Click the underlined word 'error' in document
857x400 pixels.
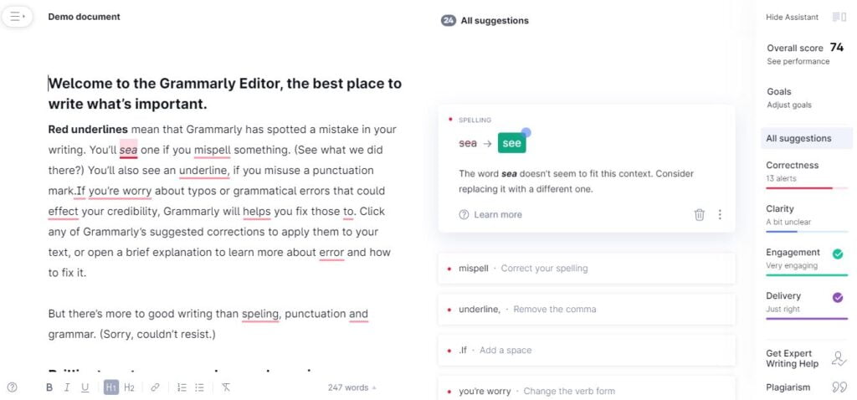click(x=331, y=253)
